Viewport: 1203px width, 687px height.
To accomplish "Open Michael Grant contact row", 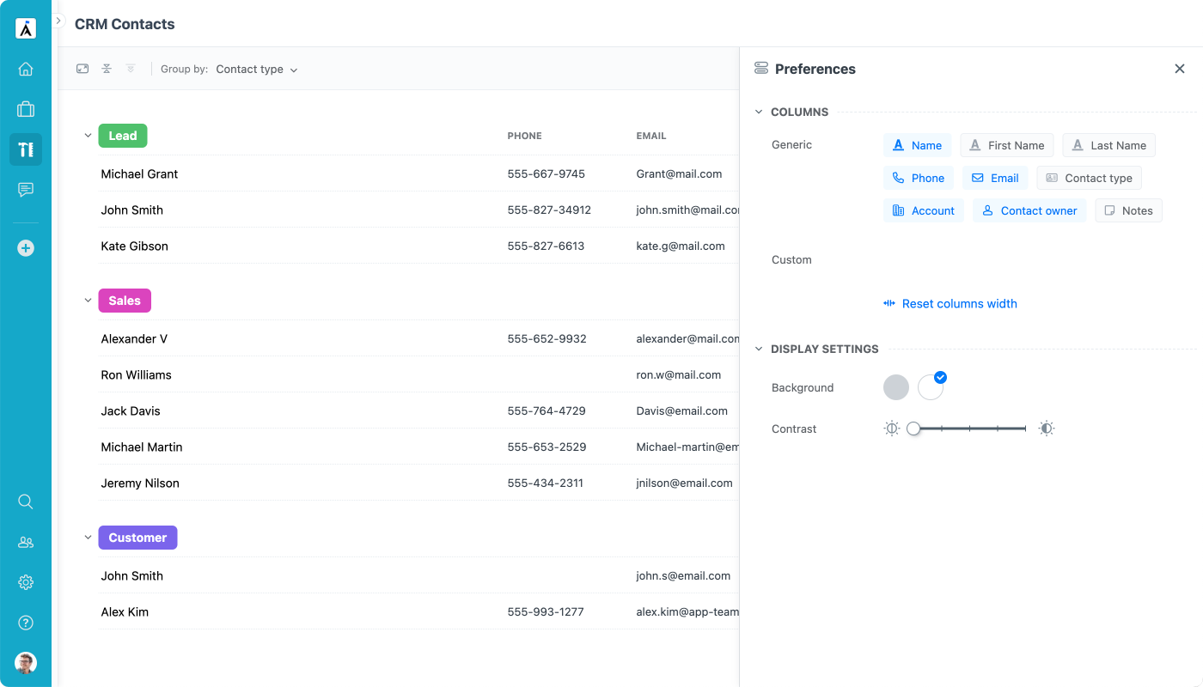I will coord(418,173).
